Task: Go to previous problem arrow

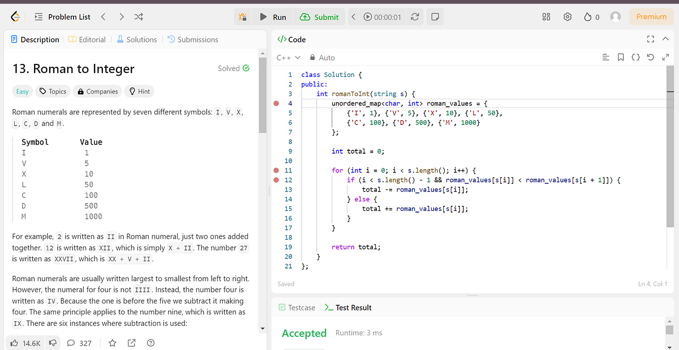Action: pos(103,17)
